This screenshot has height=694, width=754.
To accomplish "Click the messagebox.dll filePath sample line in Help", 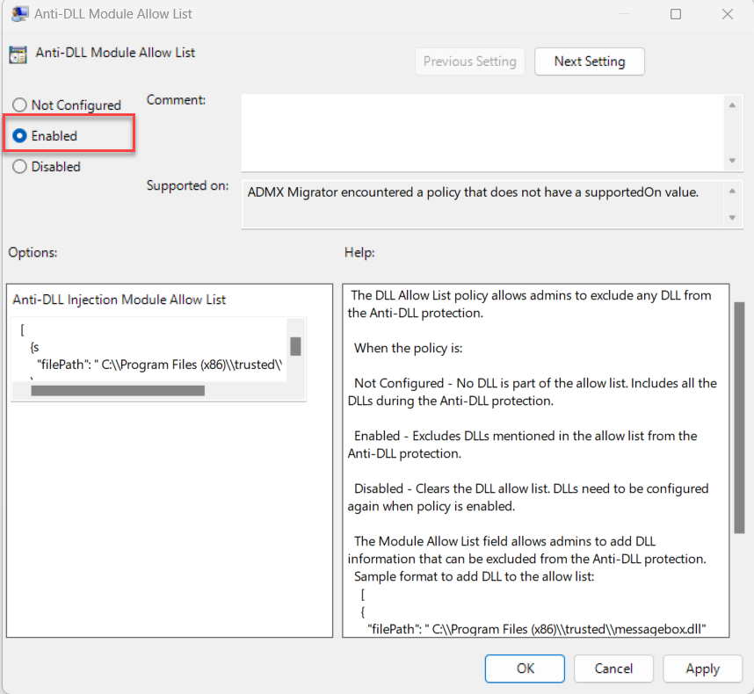I will click(537, 629).
